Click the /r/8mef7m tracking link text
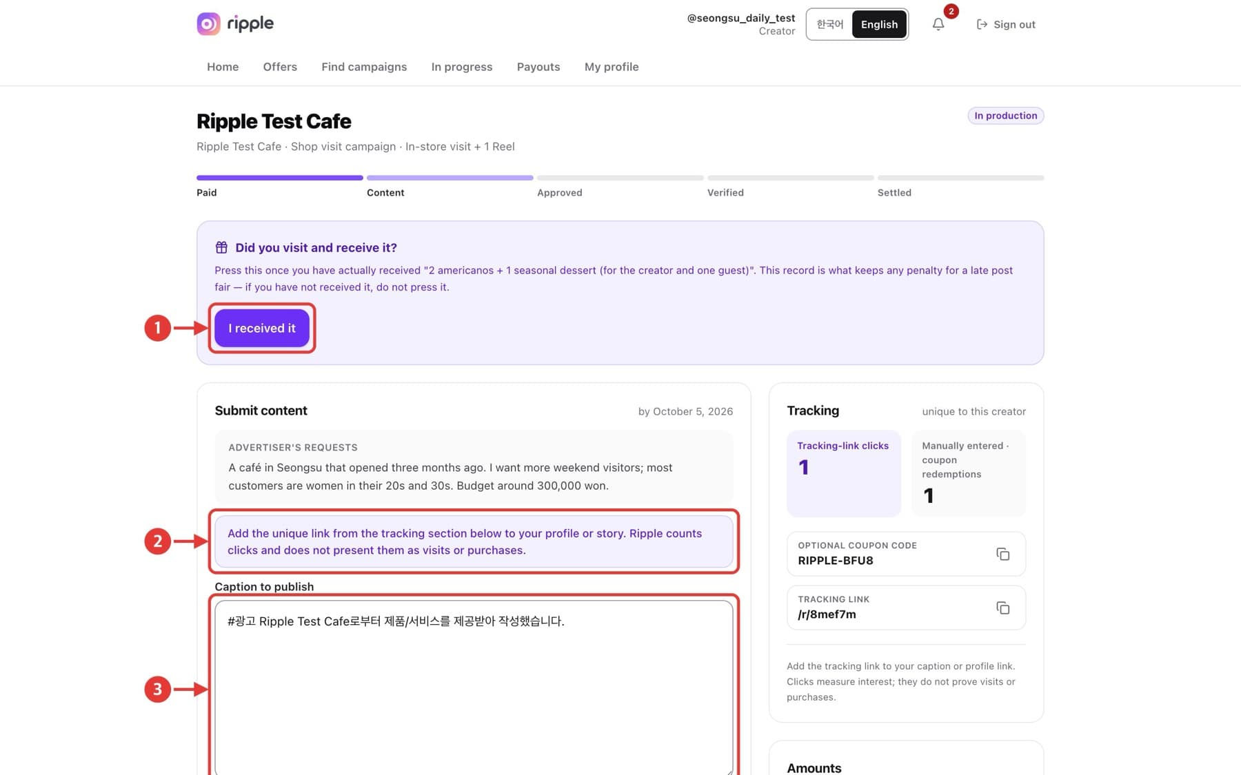Screen dimensions: 1241x775 pos(827,614)
